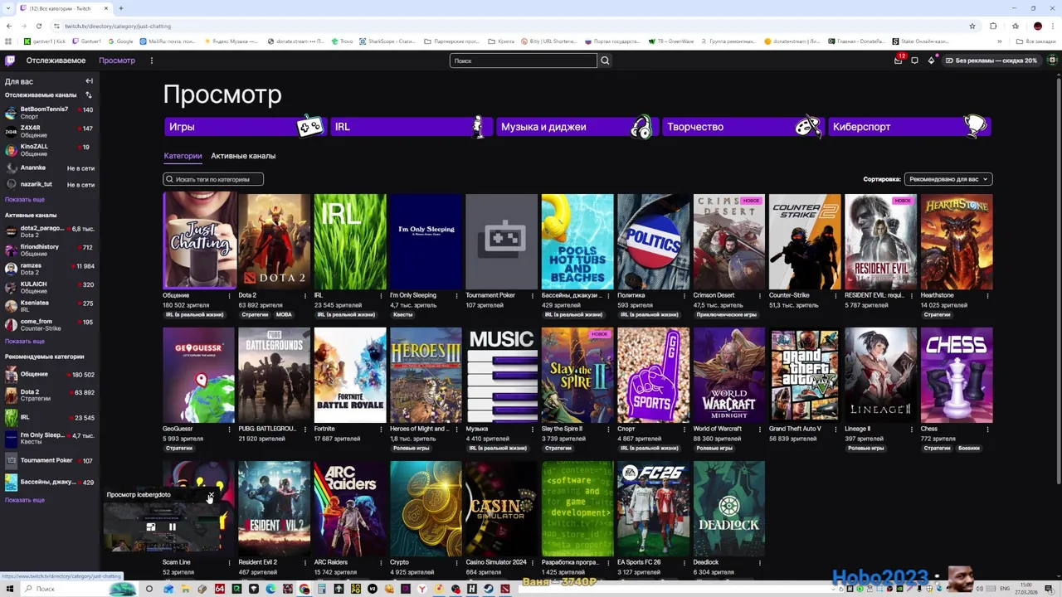Image resolution: width=1062 pixels, height=597 pixels.
Task: Open the Chrome three-dot menu
Action: (x=1054, y=26)
